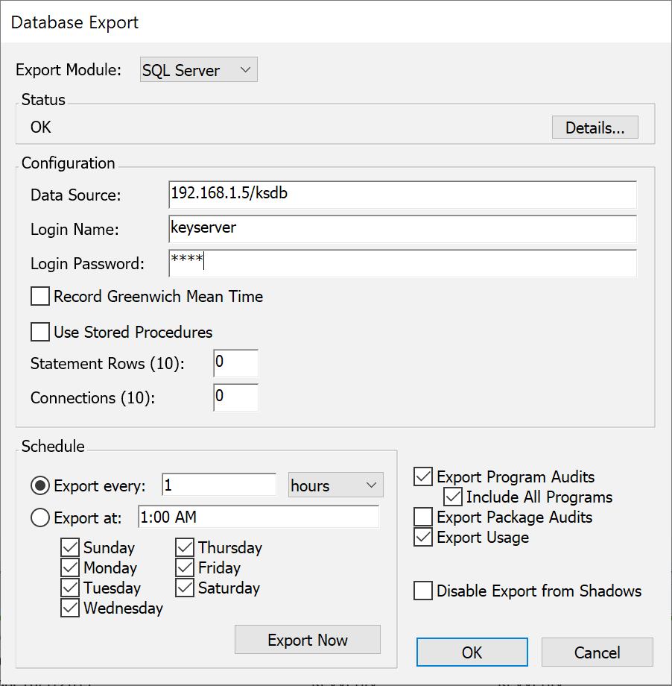Expand the hours interval unit dropdown

coord(335,485)
